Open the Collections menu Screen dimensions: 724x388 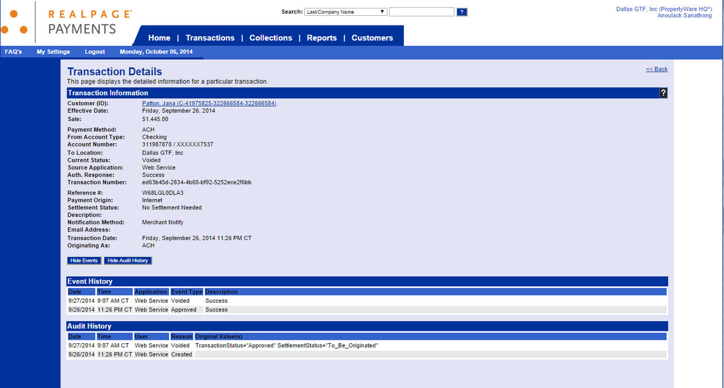[270, 38]
